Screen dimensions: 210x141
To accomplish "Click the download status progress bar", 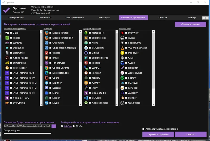I will click(27, 133).
